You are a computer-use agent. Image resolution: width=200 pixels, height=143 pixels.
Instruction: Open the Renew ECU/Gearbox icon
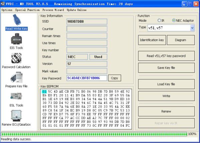[16, 116]
